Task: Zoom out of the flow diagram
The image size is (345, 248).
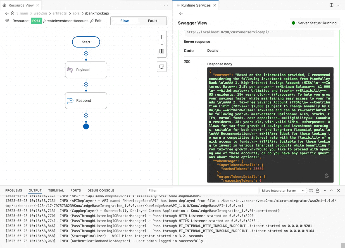Action: click(162, 44)
